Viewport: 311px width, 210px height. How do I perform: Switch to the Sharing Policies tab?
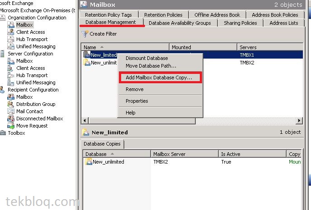tap(240, 23)
